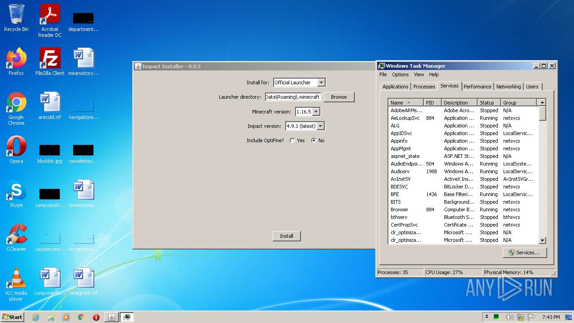Viewport: 574px width, 323px height.
Task: Select the aspnet_state service row
Action: (463, 156)
